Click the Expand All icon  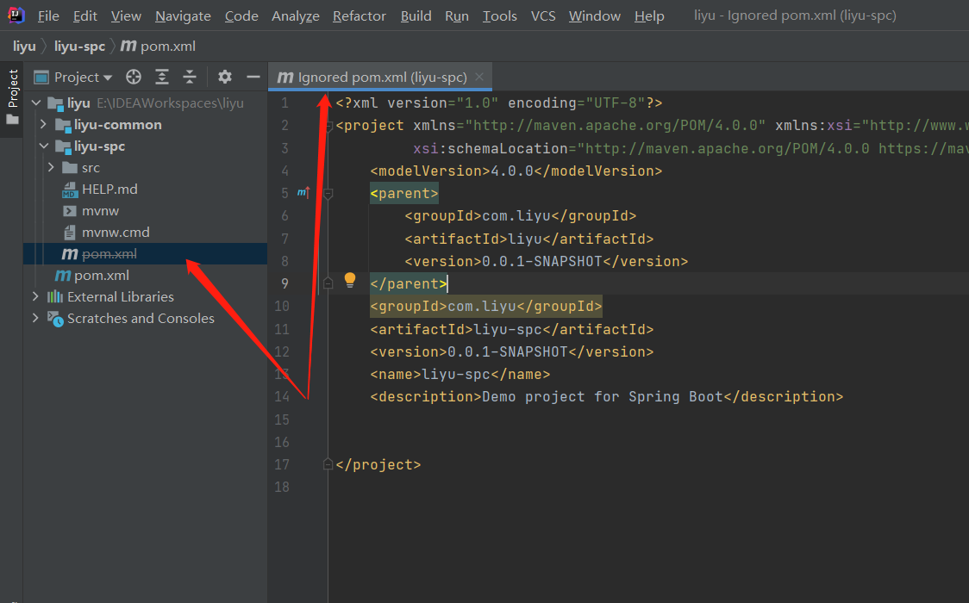tap(162, 78)
